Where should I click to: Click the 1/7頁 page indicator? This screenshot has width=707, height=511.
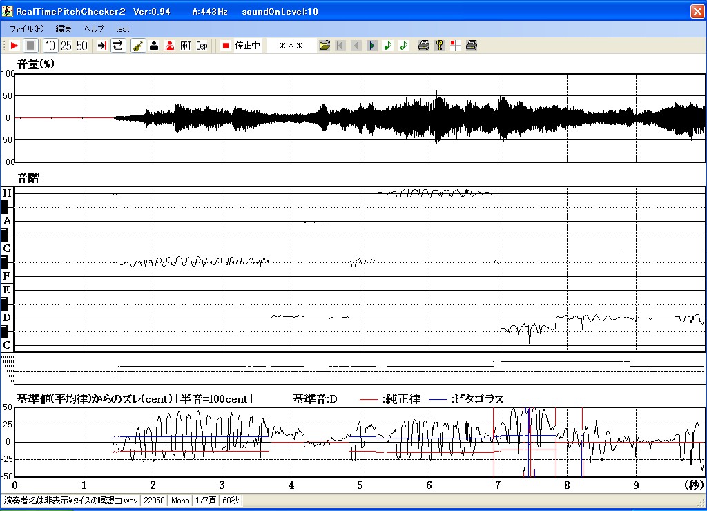tap(206, 501)
